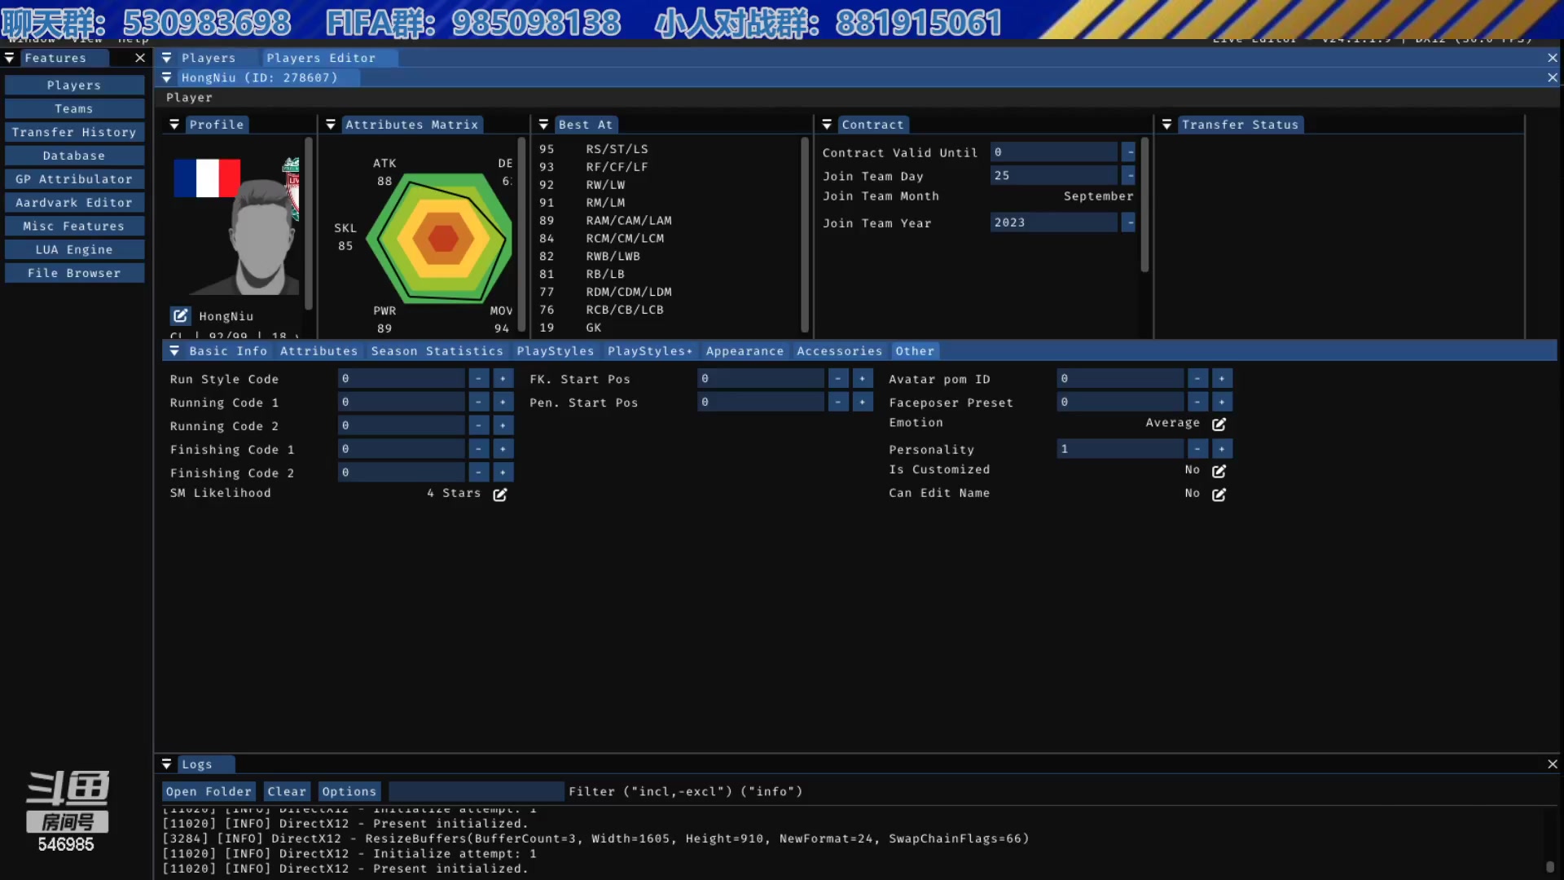Click the Join Team Year input field
Viewport: 1564px width, 880px height.
(1054, 222)
